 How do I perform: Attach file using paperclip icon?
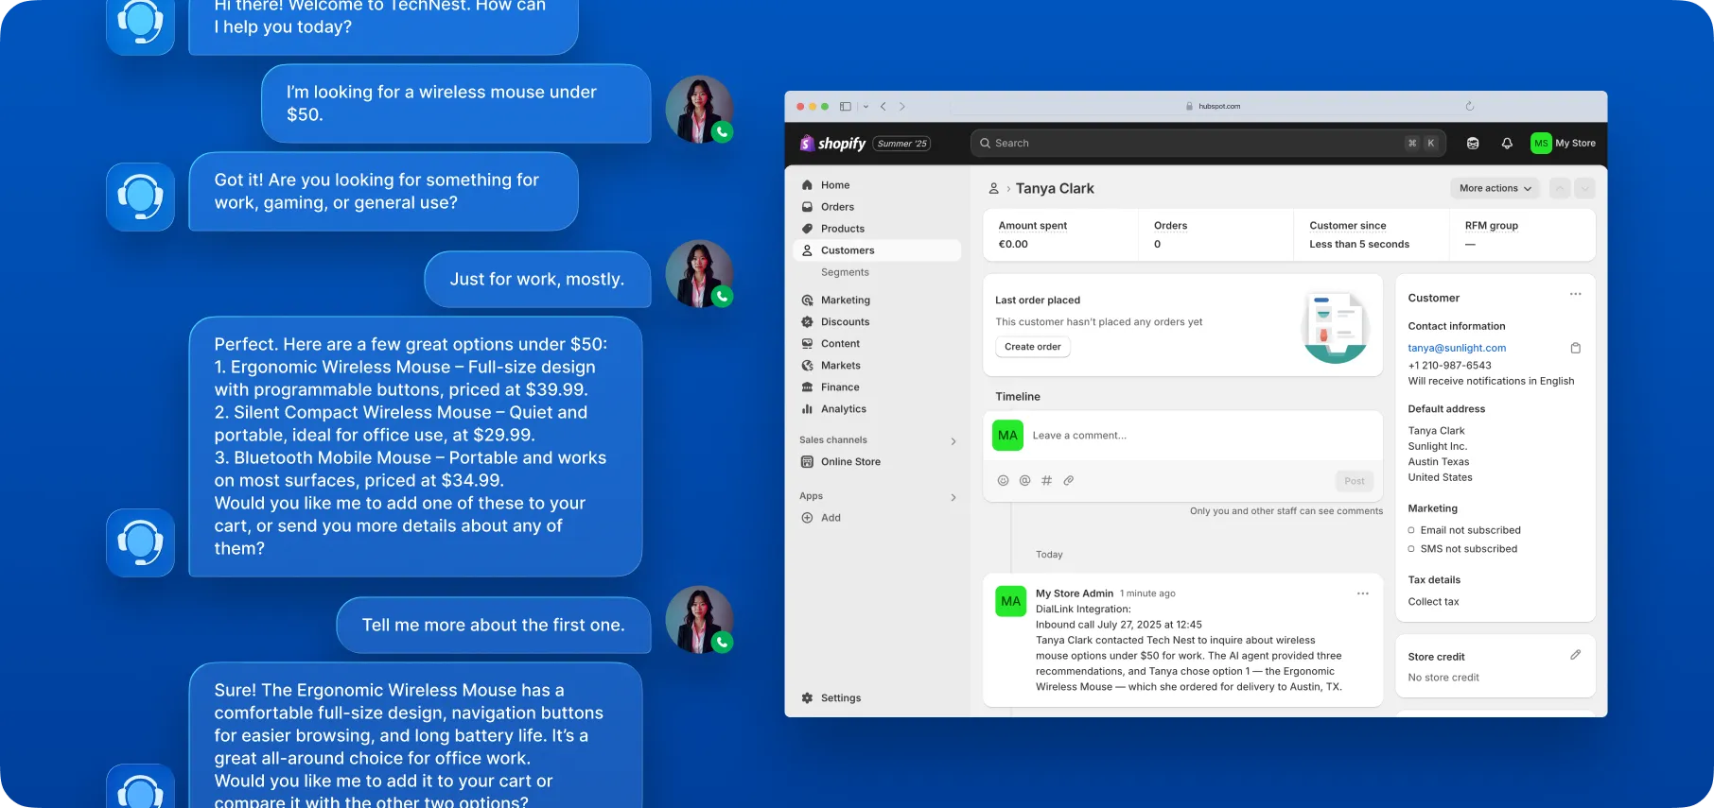tap(1068, 481)
